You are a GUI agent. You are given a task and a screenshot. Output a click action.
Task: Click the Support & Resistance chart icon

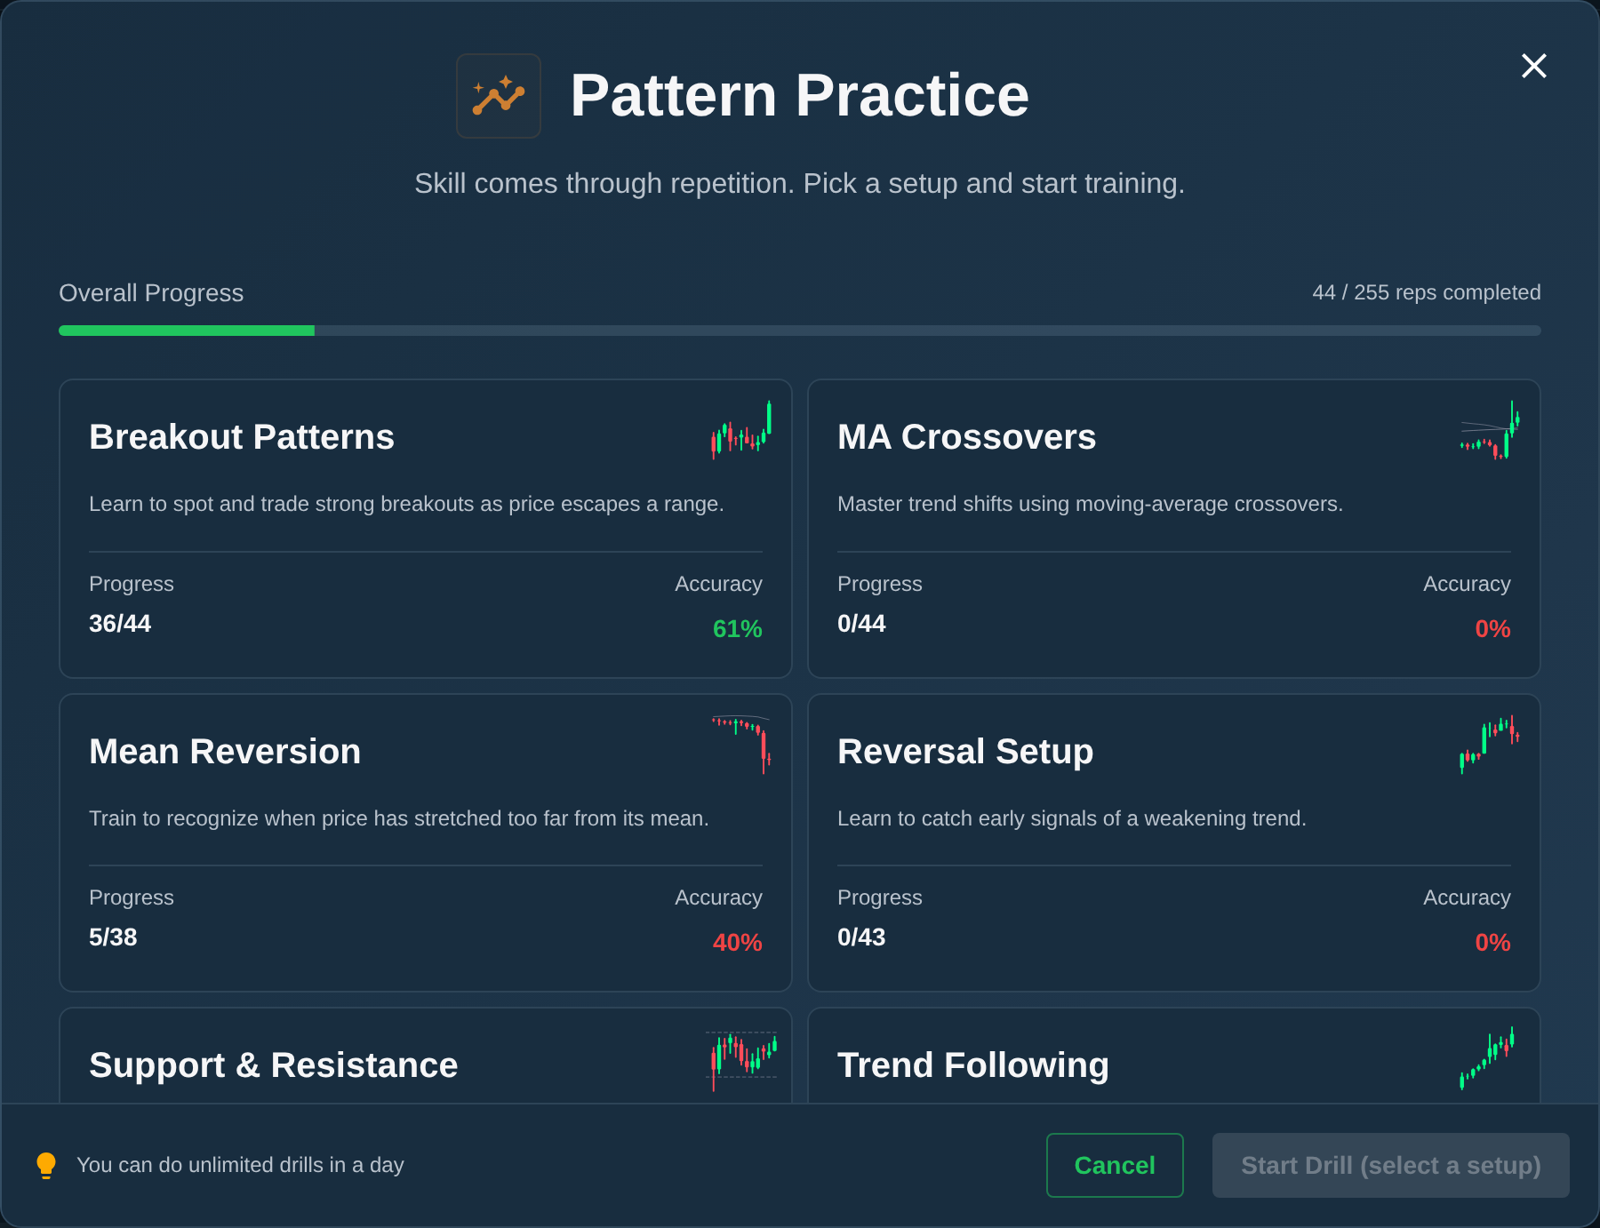tap(740, 1060)
